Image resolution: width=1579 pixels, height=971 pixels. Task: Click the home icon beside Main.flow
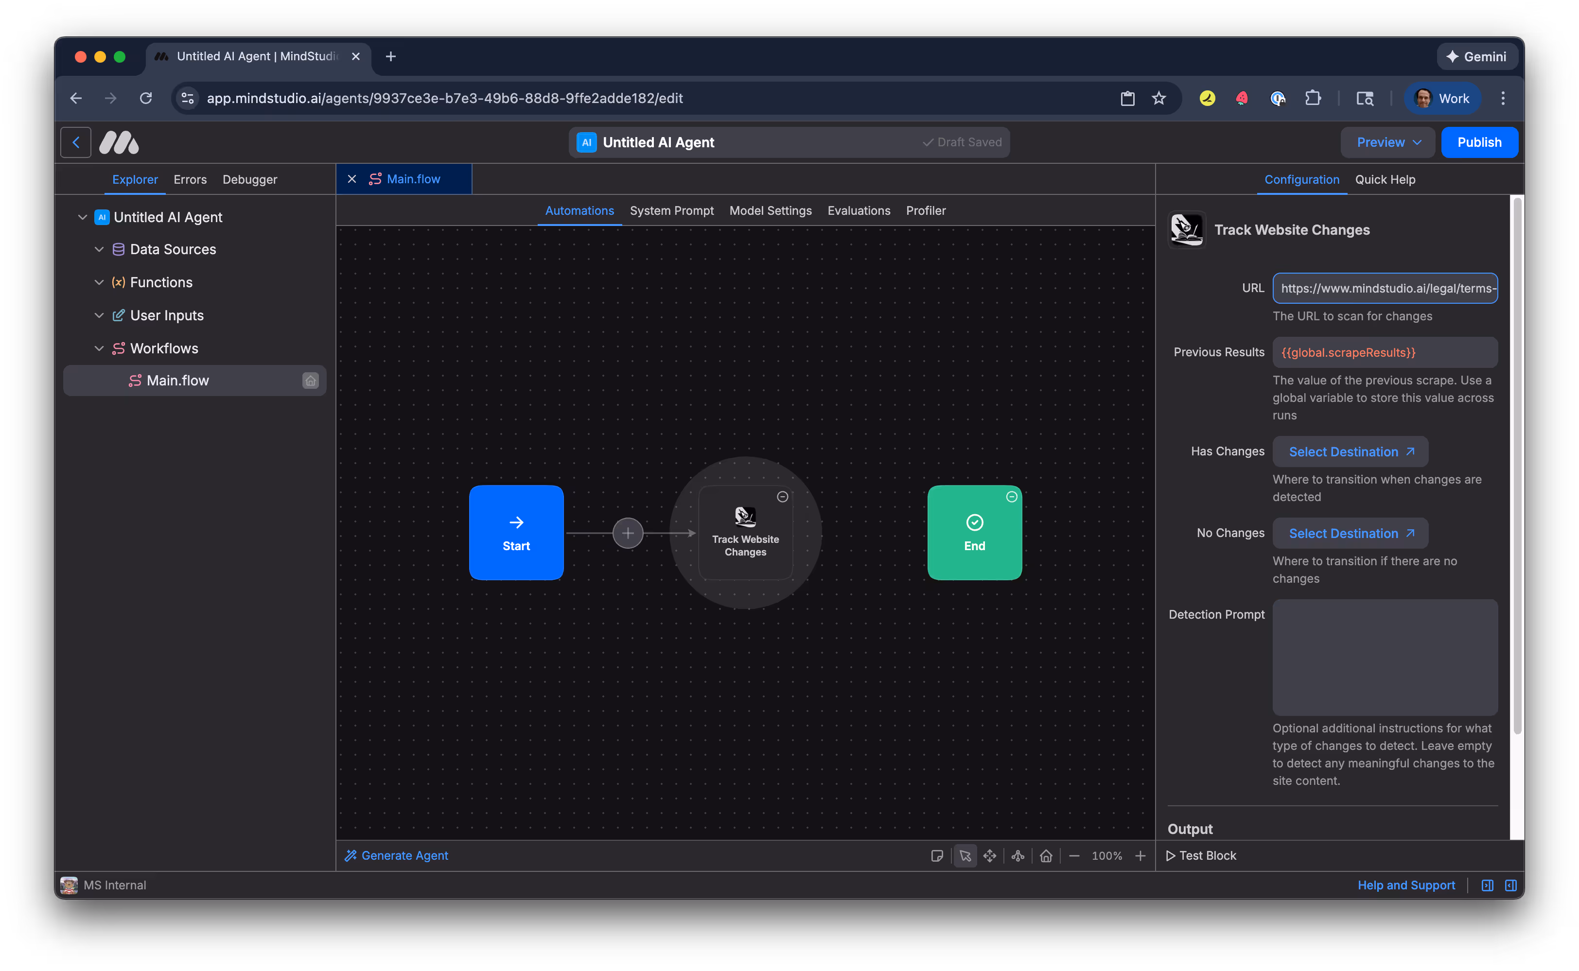pos(311,380)
